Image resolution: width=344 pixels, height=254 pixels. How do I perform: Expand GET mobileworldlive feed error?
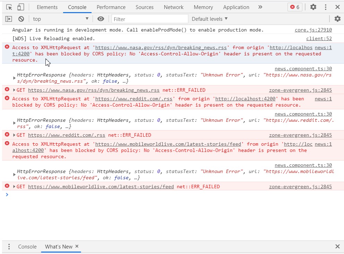coord(14,187)
